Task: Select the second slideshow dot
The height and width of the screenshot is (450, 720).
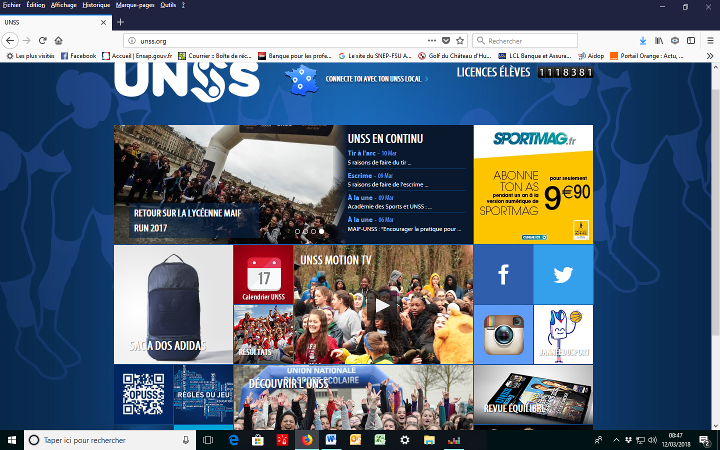Action: point(305,231)
